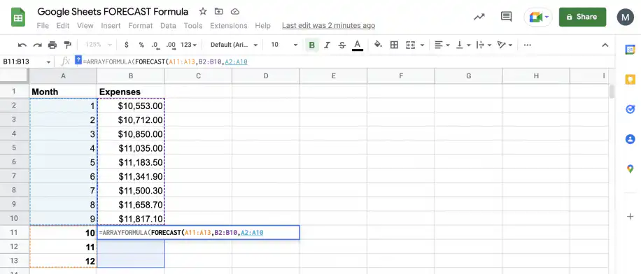
Task: Open the activity dashboard trend icon
Action: [x=479, y=17]
